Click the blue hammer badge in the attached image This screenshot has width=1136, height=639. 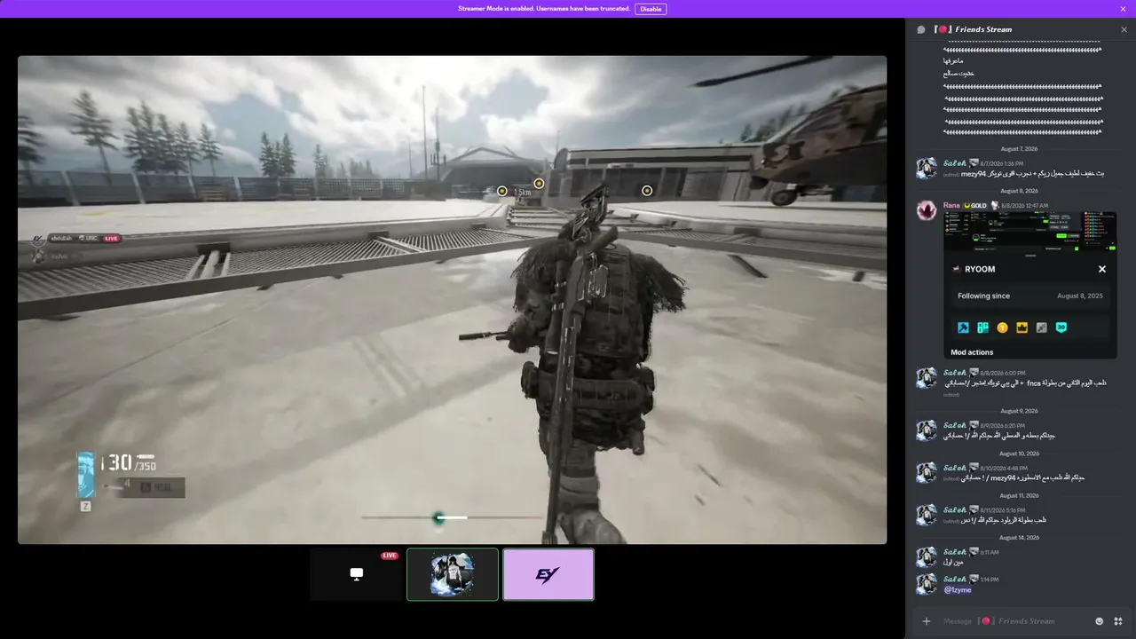pyautogui.click(x=963, y=327)
